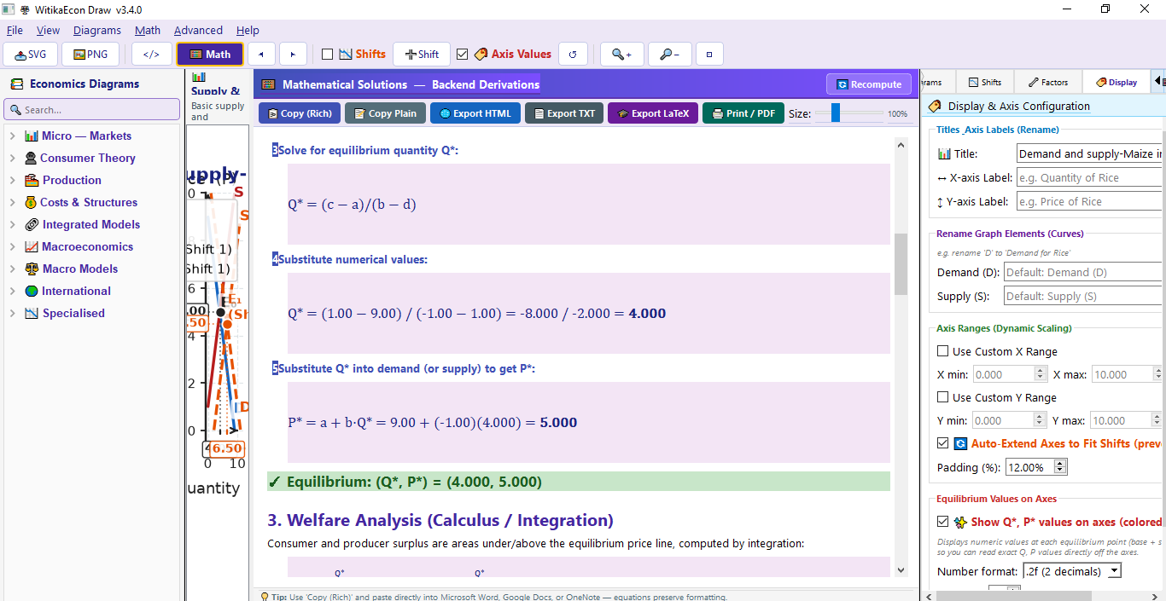Image resolution: width=1166 pixels, height=601 pixels.
Task: Click Copy (Rich) button
Action: coord(300,113)
